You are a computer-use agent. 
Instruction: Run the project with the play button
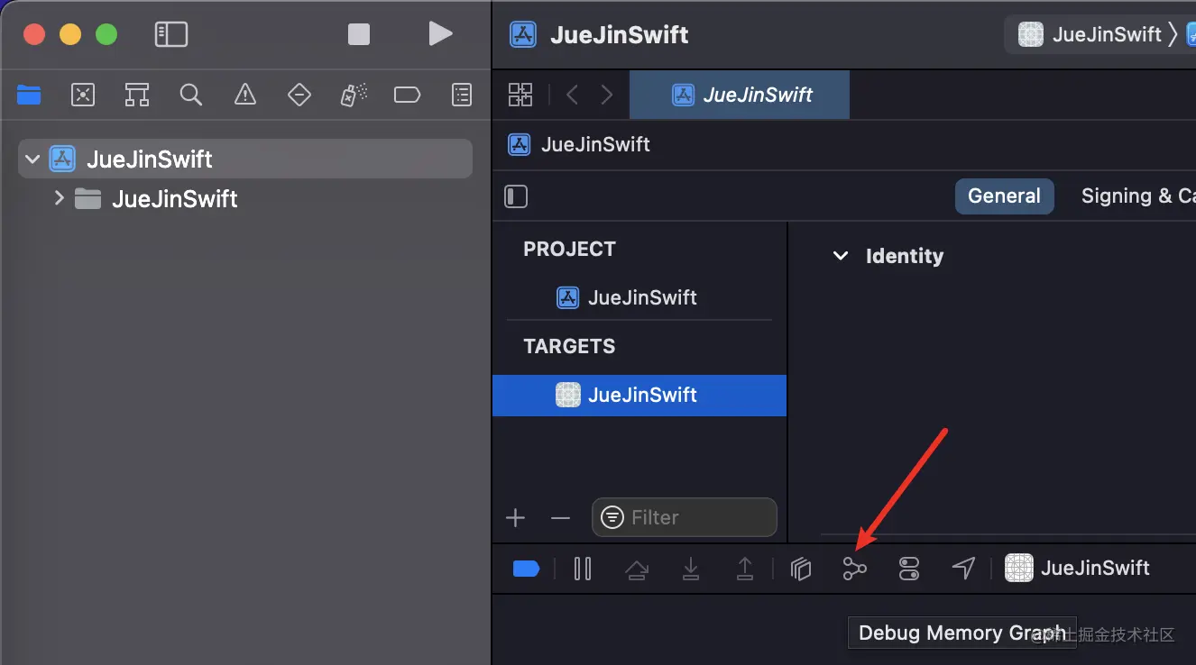pos(440,34)
